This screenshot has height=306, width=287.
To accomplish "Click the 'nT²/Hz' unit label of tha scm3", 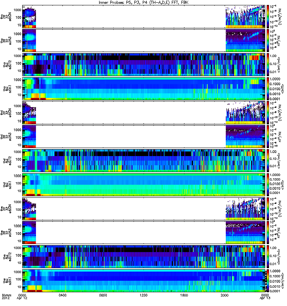I will [279, 41].
